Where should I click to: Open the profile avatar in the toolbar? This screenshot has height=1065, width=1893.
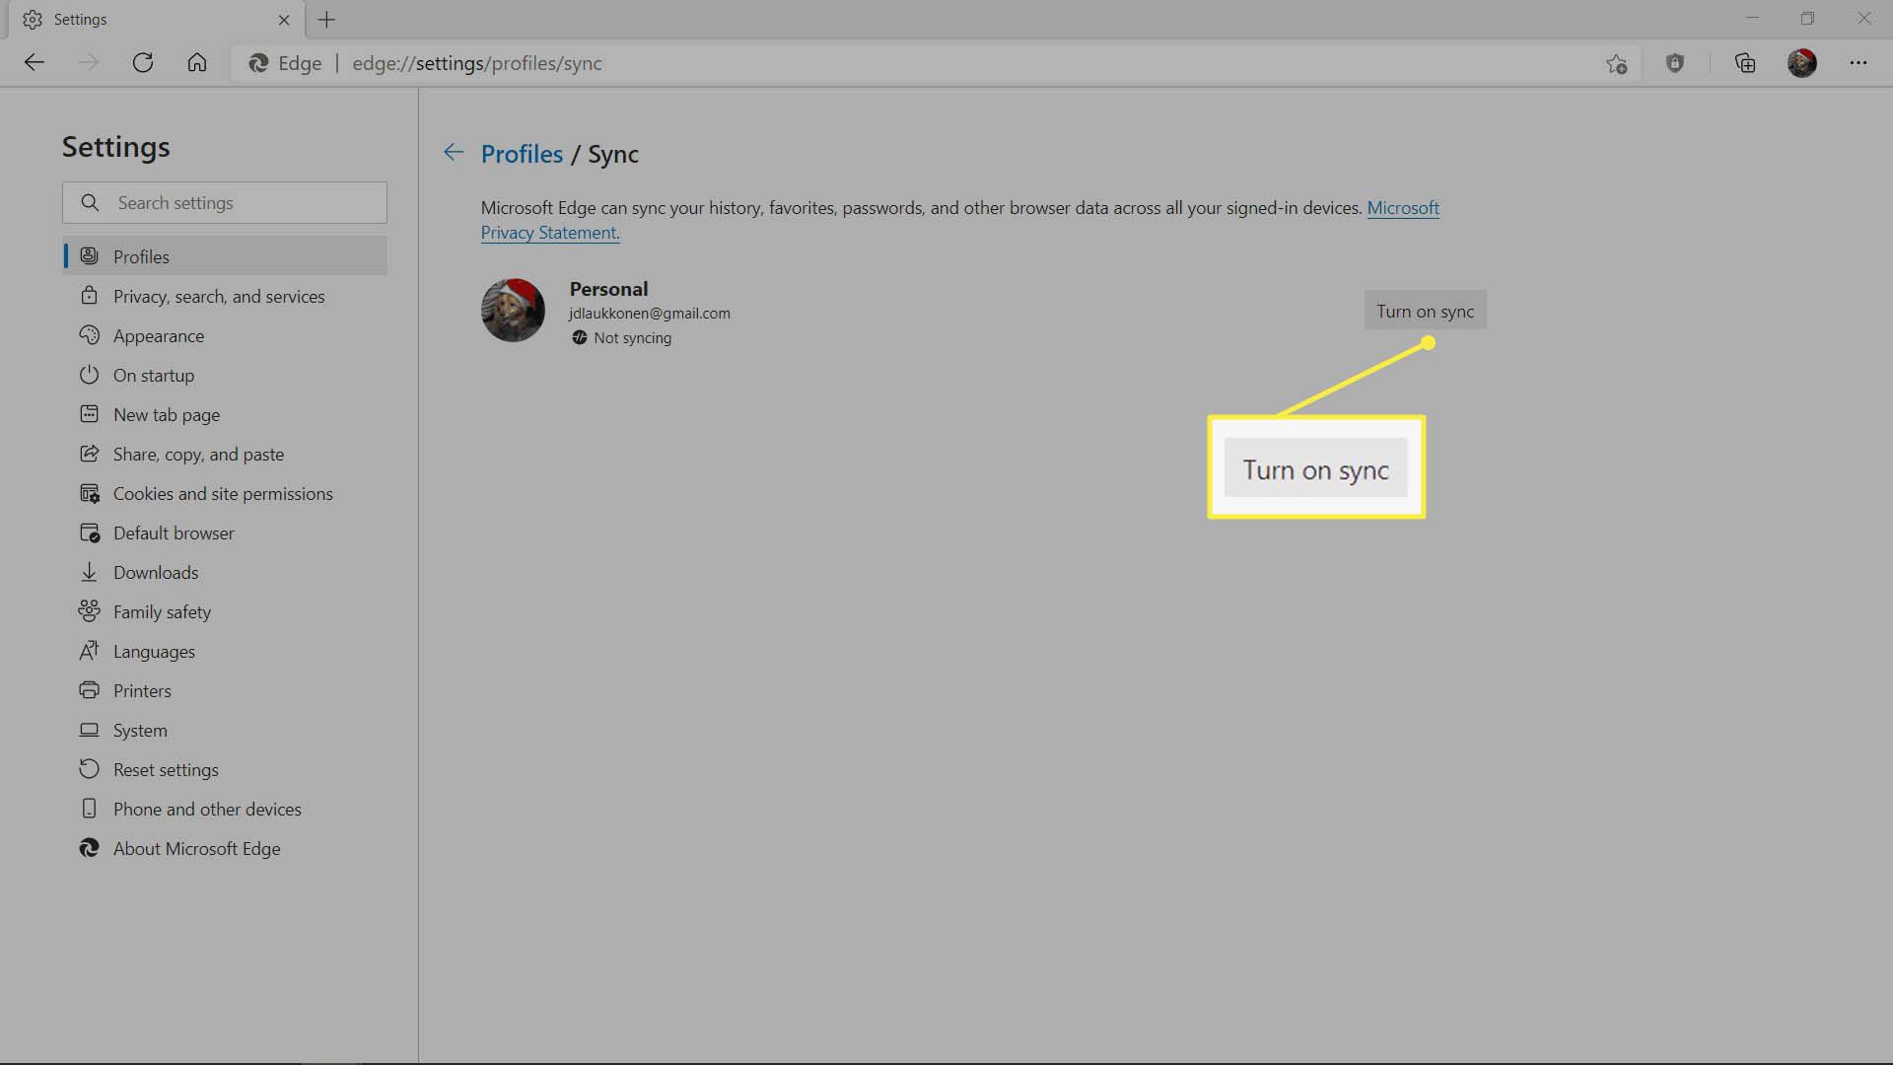(1802, 63)
